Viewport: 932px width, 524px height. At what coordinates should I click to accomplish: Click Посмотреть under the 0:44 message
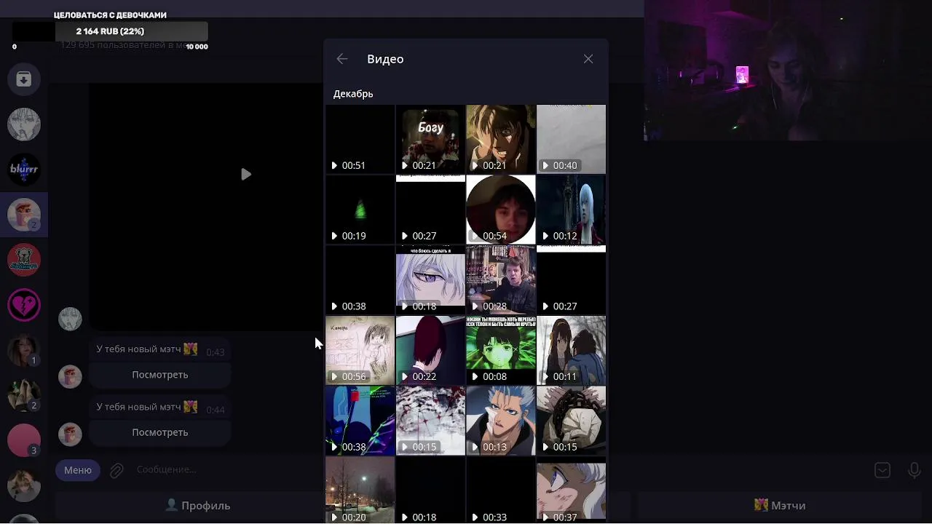point(160,432)
